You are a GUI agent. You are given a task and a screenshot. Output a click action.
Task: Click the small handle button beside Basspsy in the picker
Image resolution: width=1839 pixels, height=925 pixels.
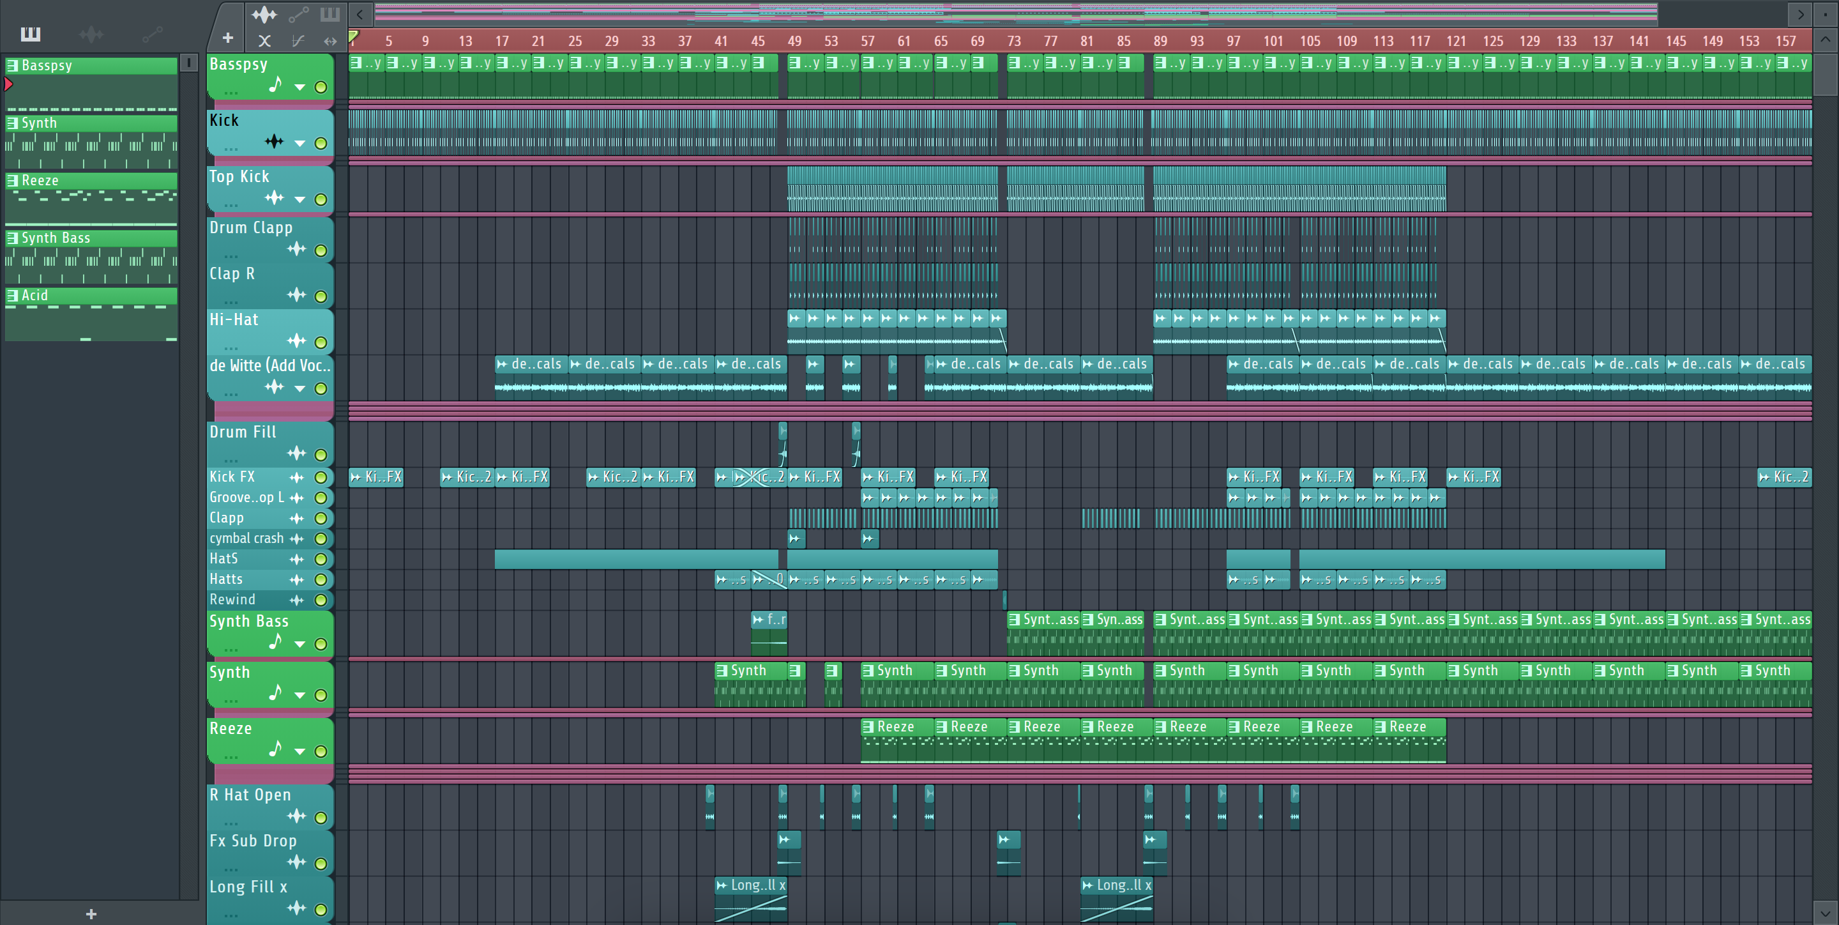click(x=188, y=63)
